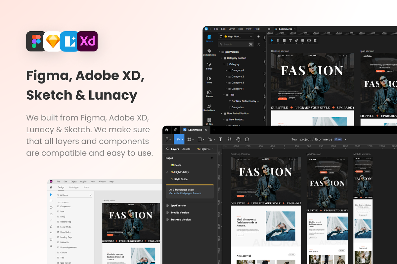
Task: Select the Figma Comment tool
Action: click(247, 139)
